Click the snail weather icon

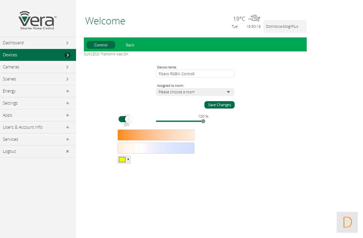(x=254, y=18)
